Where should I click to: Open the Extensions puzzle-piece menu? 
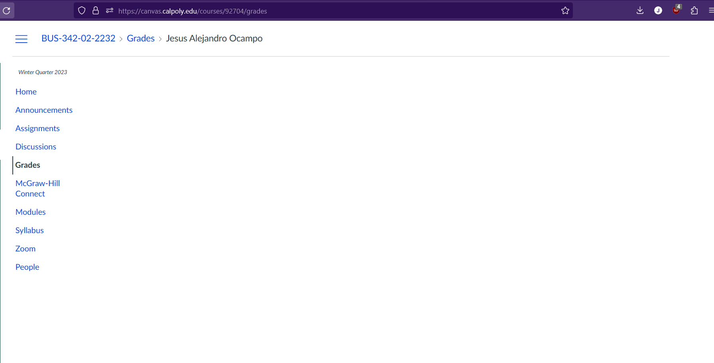pos(694,10)
